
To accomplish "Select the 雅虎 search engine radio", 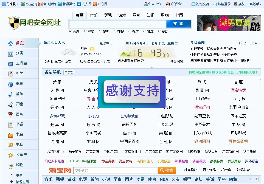I will (x=145, y=31).
